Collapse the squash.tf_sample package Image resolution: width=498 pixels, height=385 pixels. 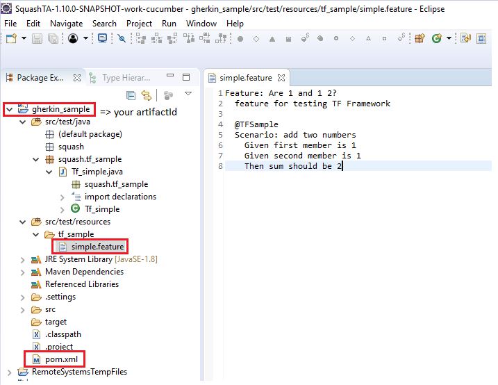pos(36,159)
